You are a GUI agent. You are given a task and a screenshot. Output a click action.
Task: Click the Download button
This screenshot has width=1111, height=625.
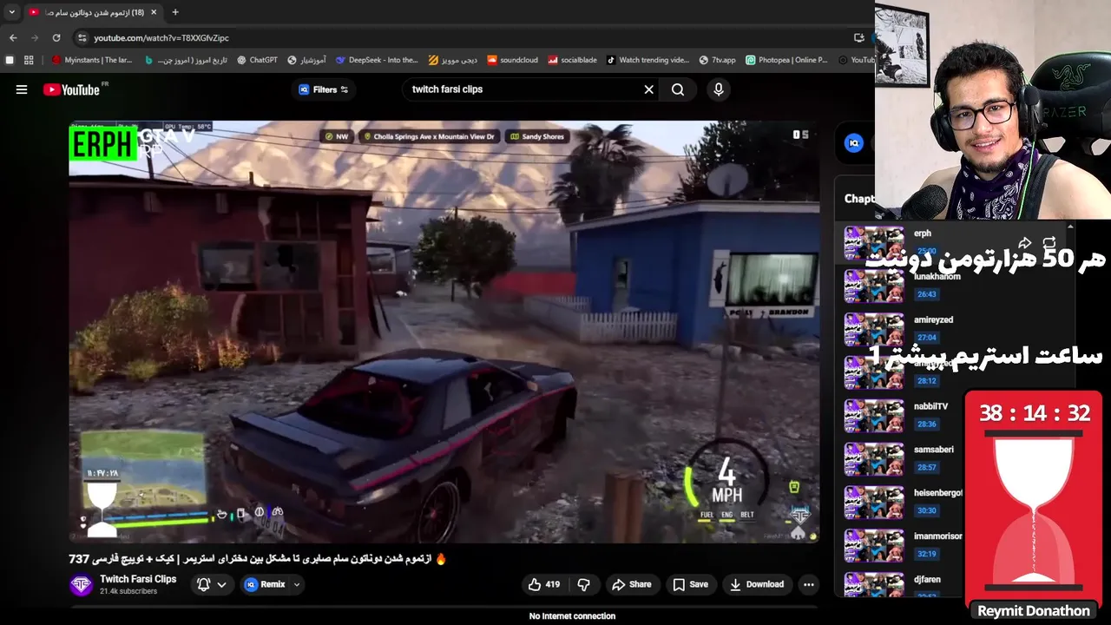tap(757, 584)
